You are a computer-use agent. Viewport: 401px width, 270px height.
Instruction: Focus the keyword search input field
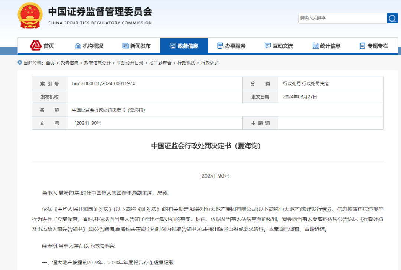[342, 18]
